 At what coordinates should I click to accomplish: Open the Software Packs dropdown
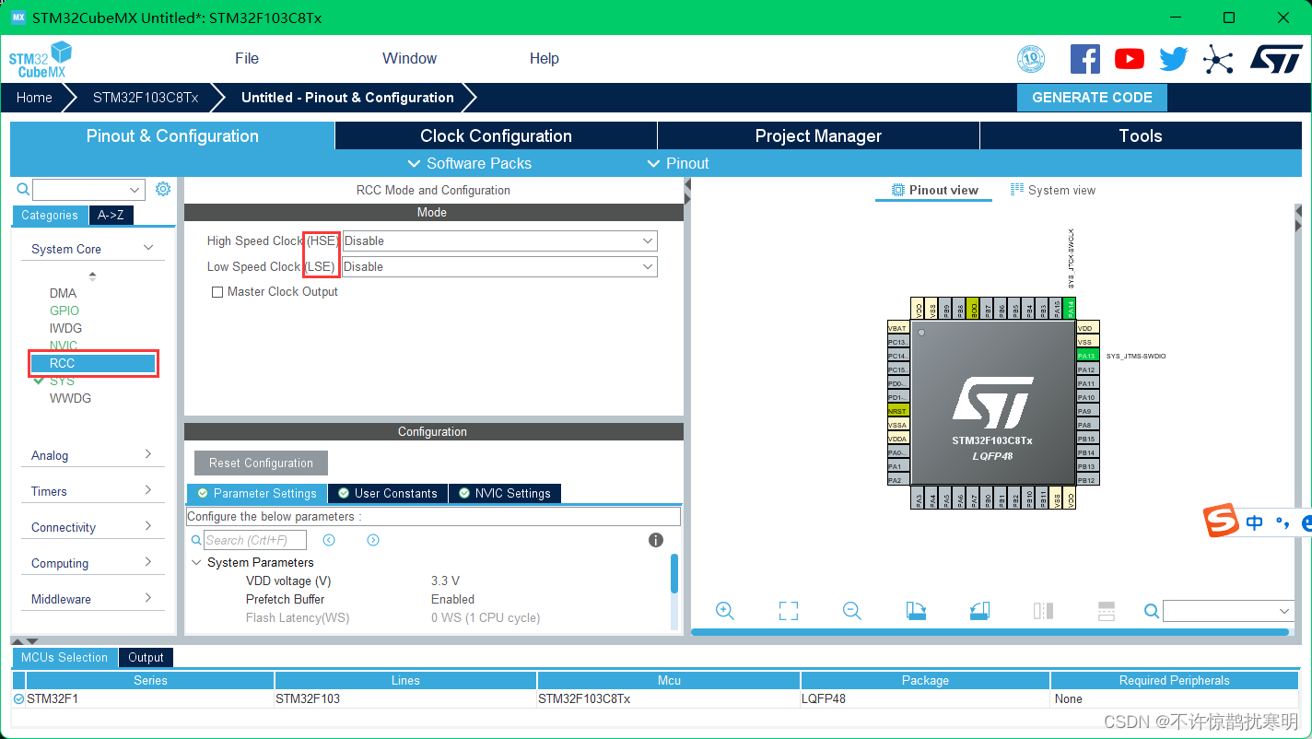(469, 163)
